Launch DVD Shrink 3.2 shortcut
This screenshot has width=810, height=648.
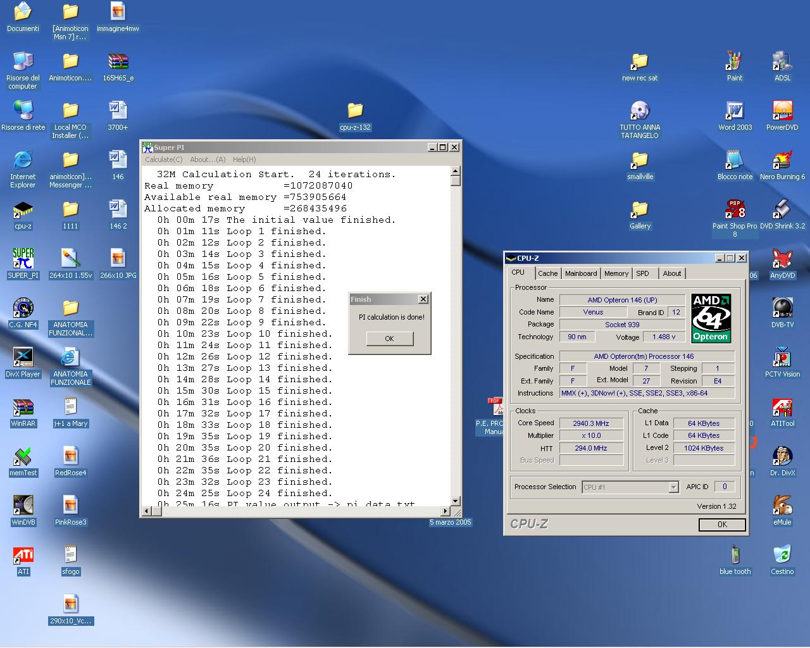[782, 210]
